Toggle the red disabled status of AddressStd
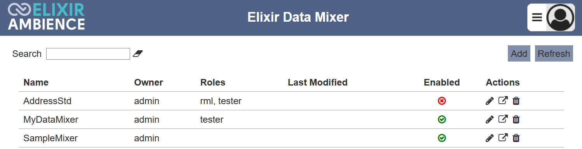Viewport: 582px width, 149px height. coord(442,101)
